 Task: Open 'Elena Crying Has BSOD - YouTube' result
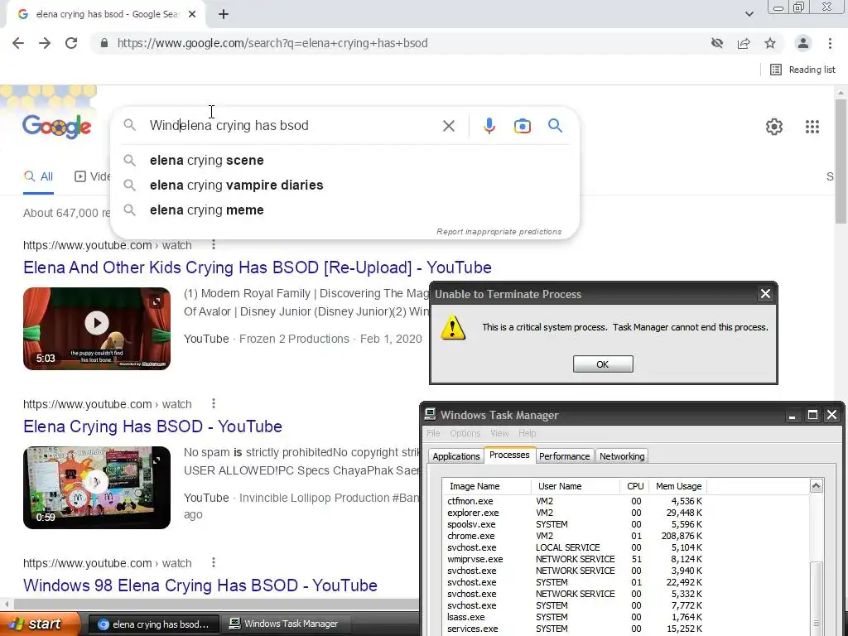[x=152, y=426]
